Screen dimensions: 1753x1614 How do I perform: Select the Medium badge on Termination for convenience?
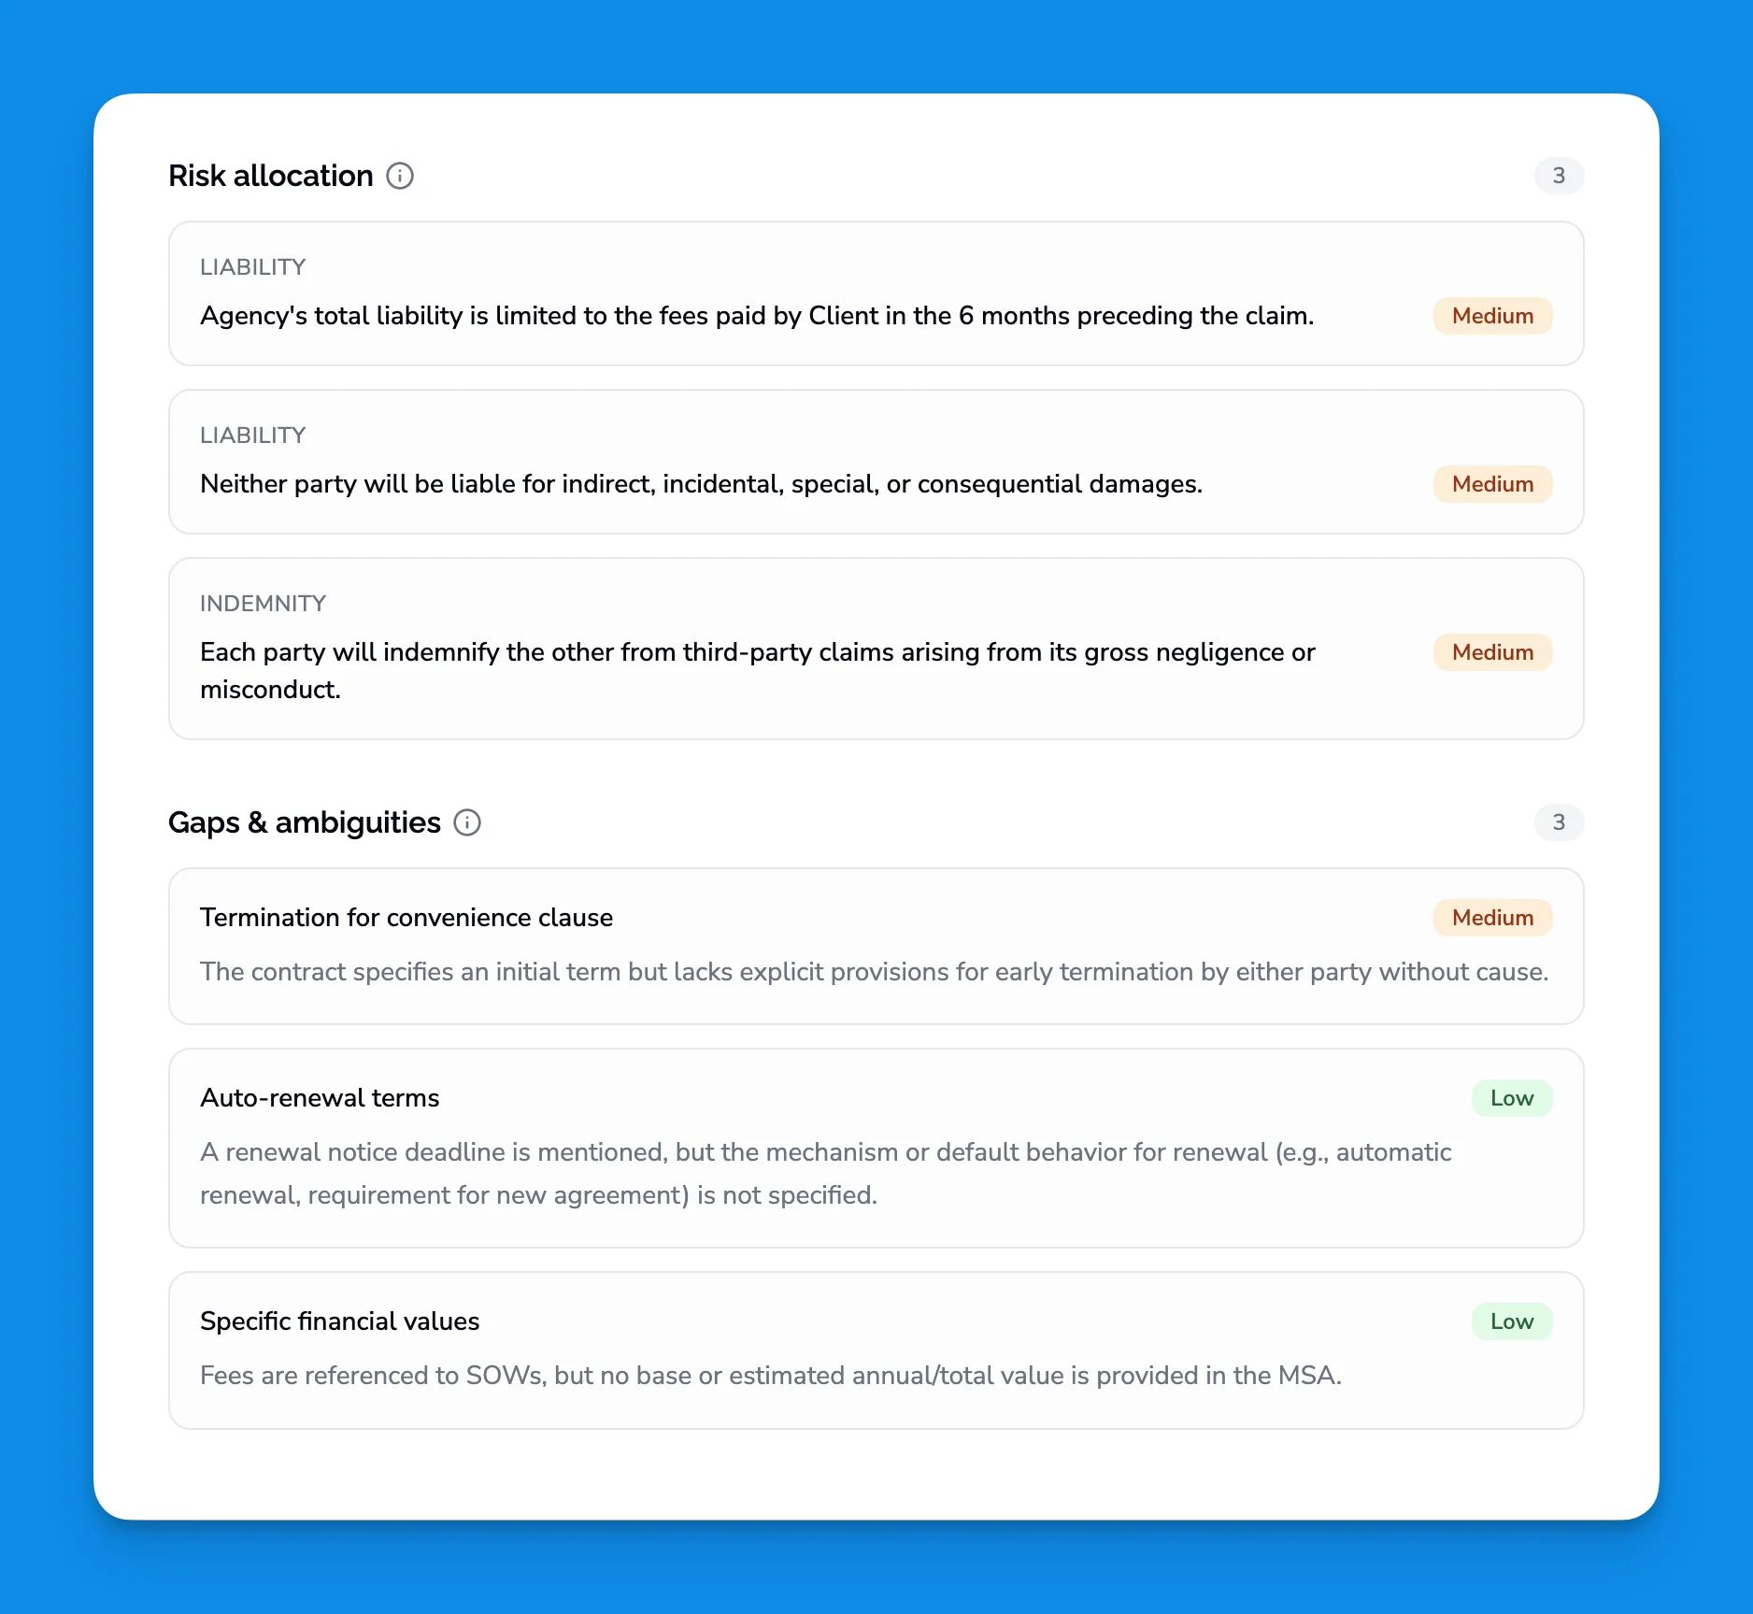point(1491,918)
